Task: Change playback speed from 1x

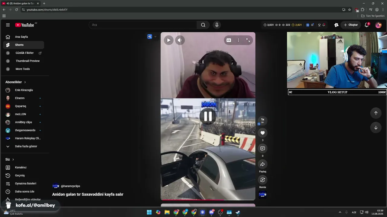Action: [x=262, y=120]
